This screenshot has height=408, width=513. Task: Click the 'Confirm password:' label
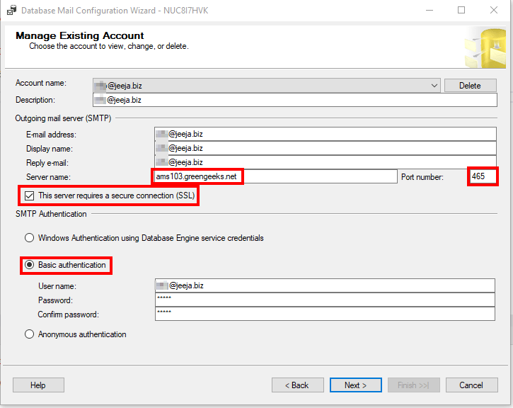point(69,314)
